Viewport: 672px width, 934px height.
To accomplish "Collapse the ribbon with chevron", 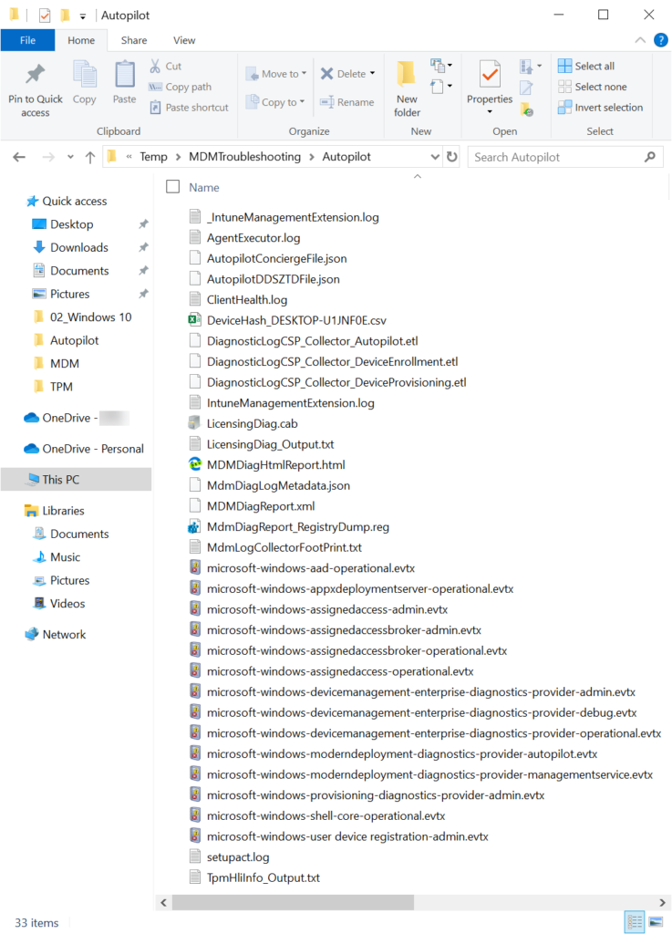I will (x=640, y=40).
